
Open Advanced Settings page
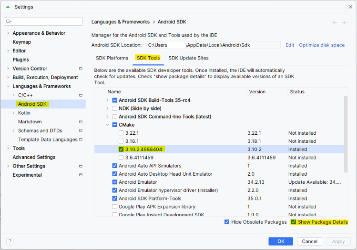34,157
